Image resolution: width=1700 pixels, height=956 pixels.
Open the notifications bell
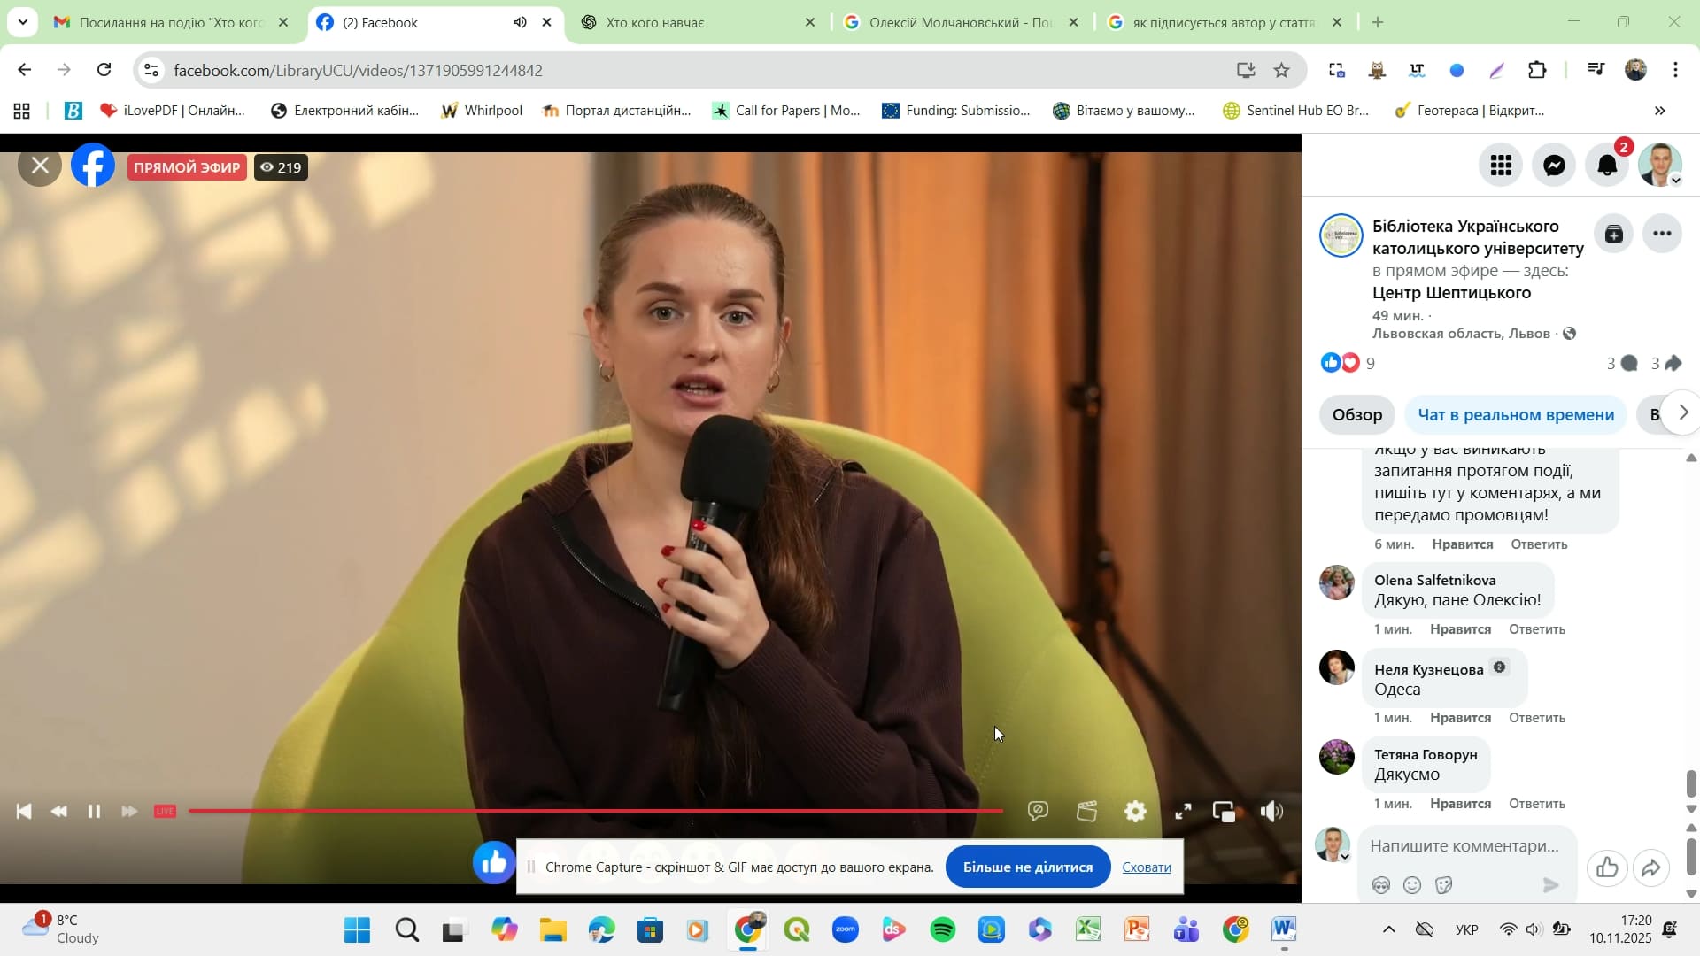tap(1607, 166)
